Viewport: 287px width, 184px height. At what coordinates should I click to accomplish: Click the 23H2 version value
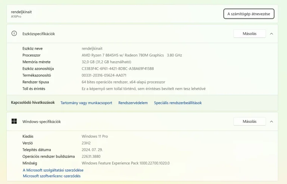point(86,143)
